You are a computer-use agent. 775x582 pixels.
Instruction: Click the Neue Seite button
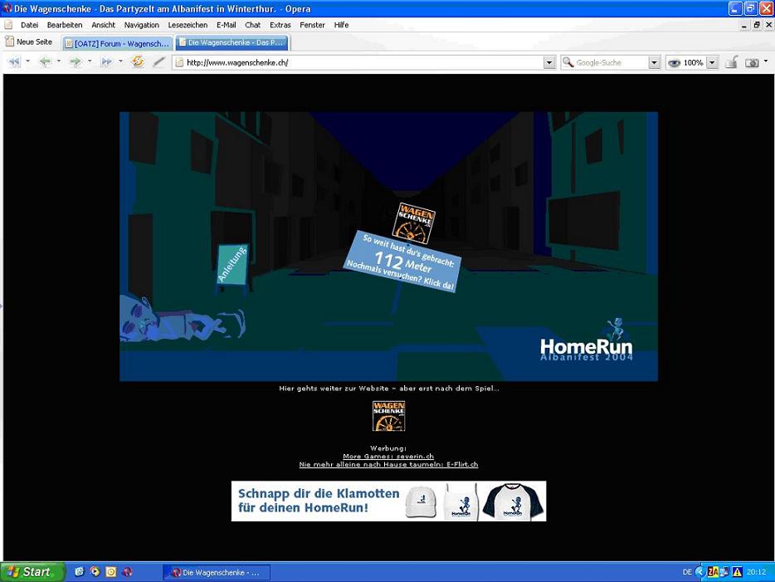click(x=29, y=42)
